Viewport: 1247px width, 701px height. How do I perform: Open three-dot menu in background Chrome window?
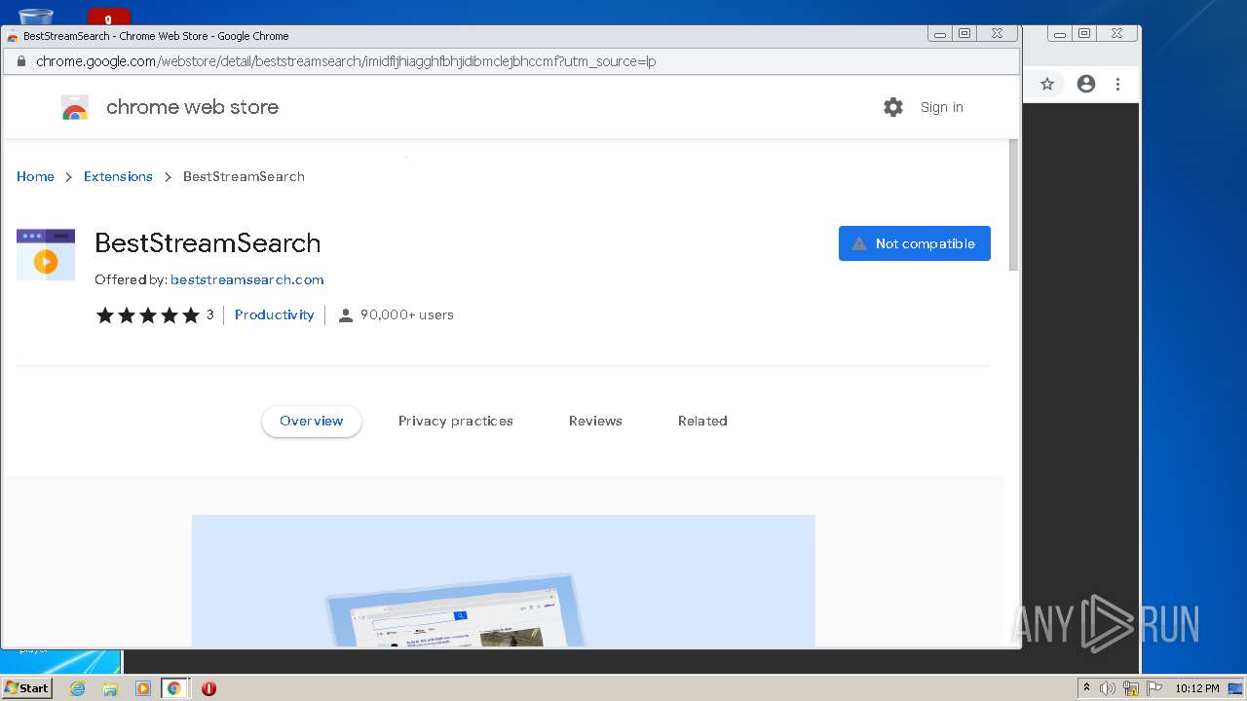tap(1118, 84)
